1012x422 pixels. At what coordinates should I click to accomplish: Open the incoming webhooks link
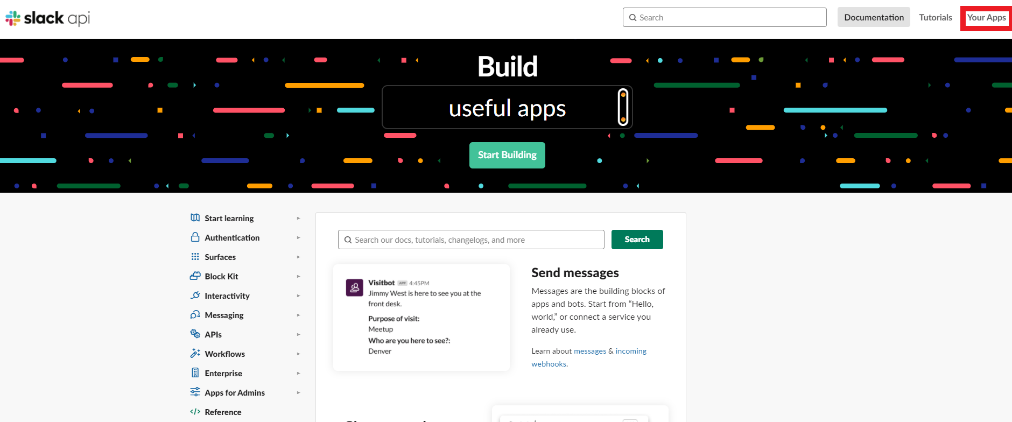[x=631, y=351]
